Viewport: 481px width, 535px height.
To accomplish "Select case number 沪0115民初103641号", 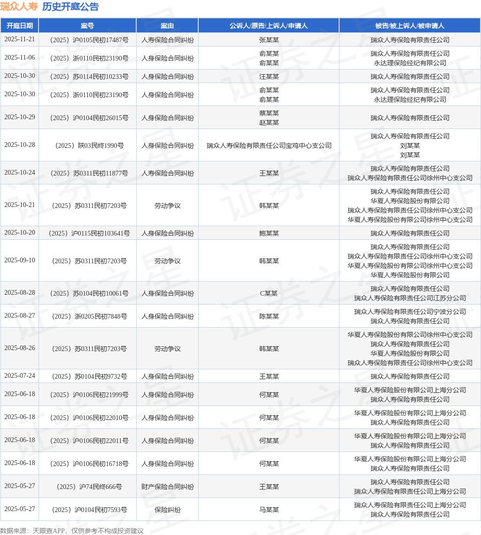I will point(89,233).
